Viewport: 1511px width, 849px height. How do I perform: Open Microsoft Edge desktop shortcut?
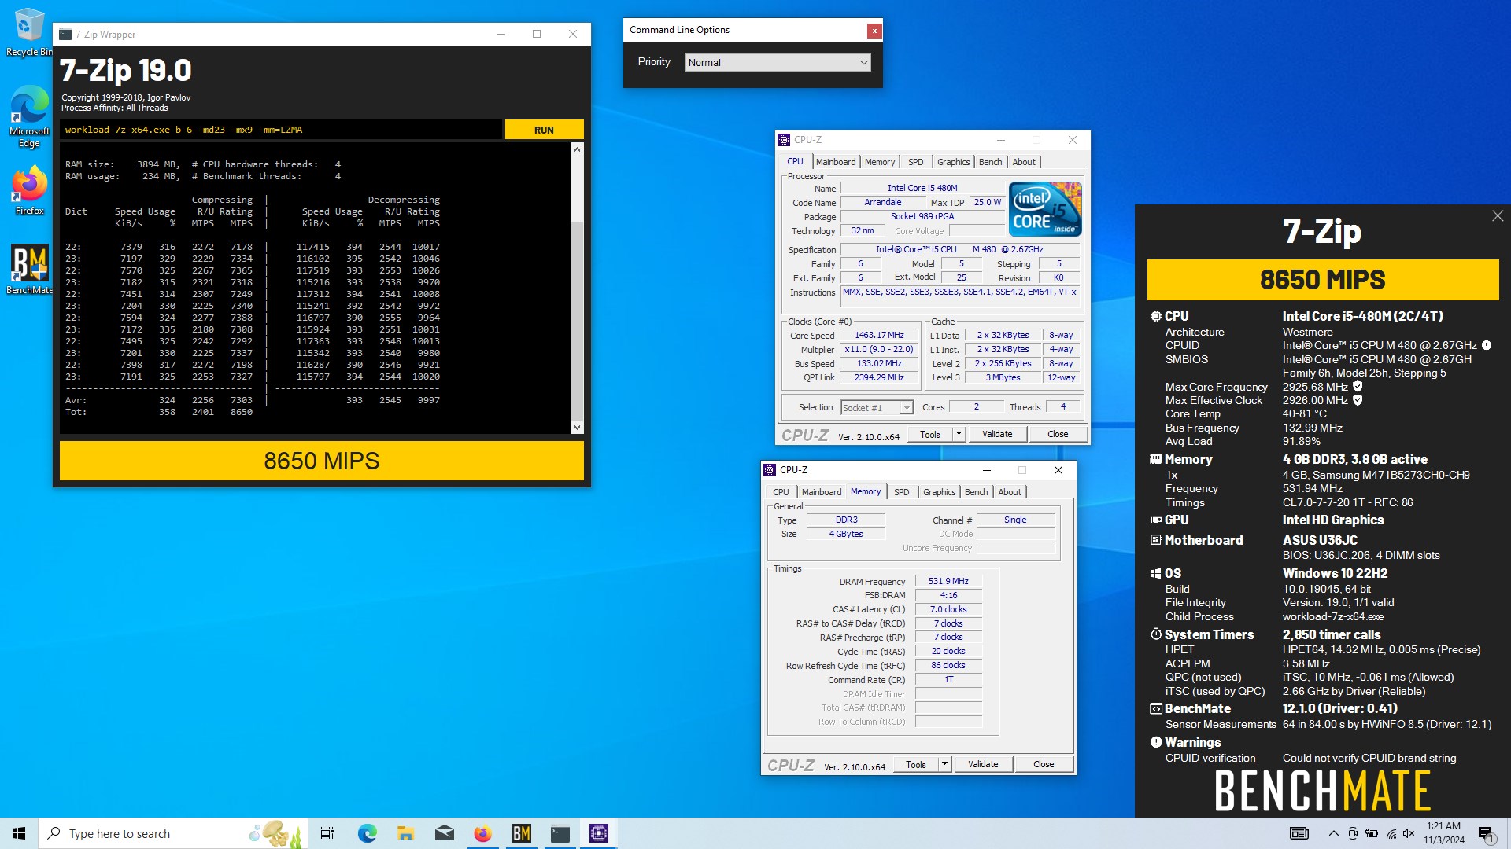pos(29,116)
